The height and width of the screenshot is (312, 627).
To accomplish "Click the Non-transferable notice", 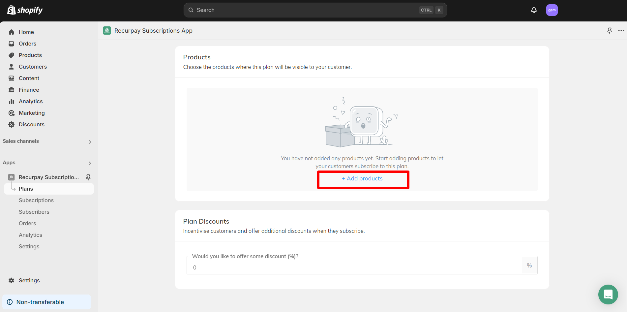I will coord(46,302).
